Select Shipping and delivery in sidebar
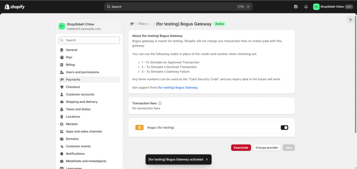The image size is (357, 169). pyautogui.click(x=82, y=102)
